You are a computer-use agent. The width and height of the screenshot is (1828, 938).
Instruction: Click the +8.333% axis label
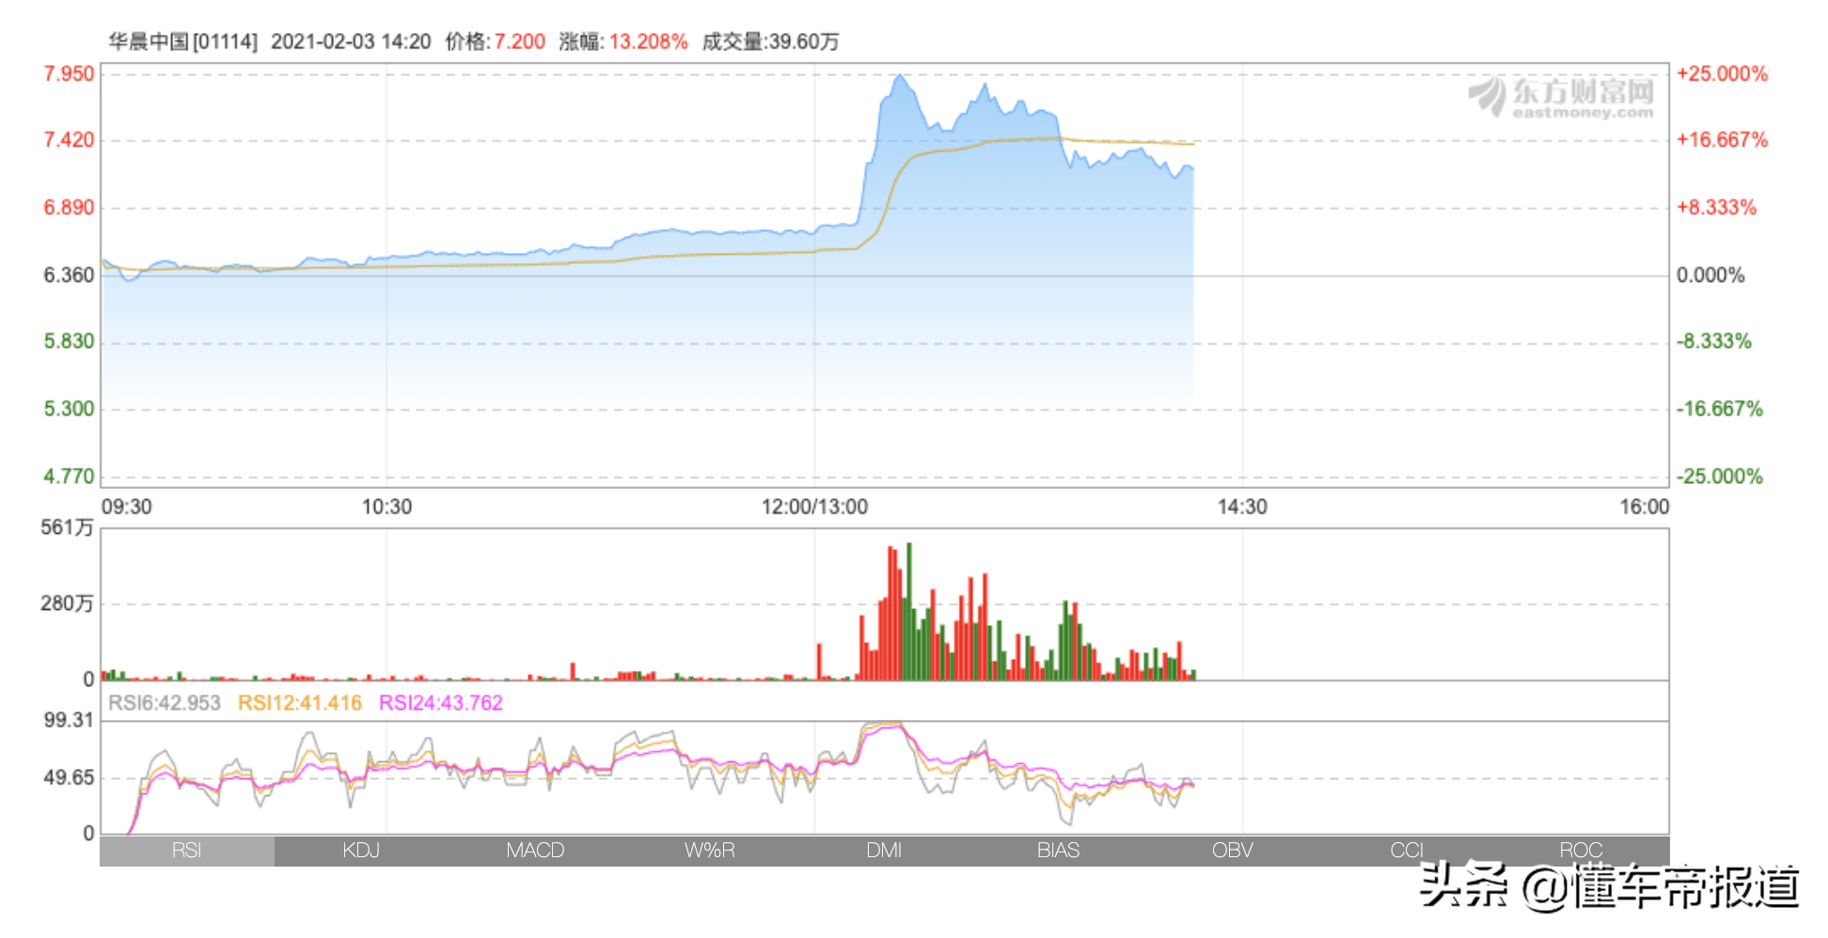(x=1717, y=208)
